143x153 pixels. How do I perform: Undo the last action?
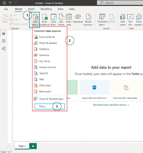point(10,3)
